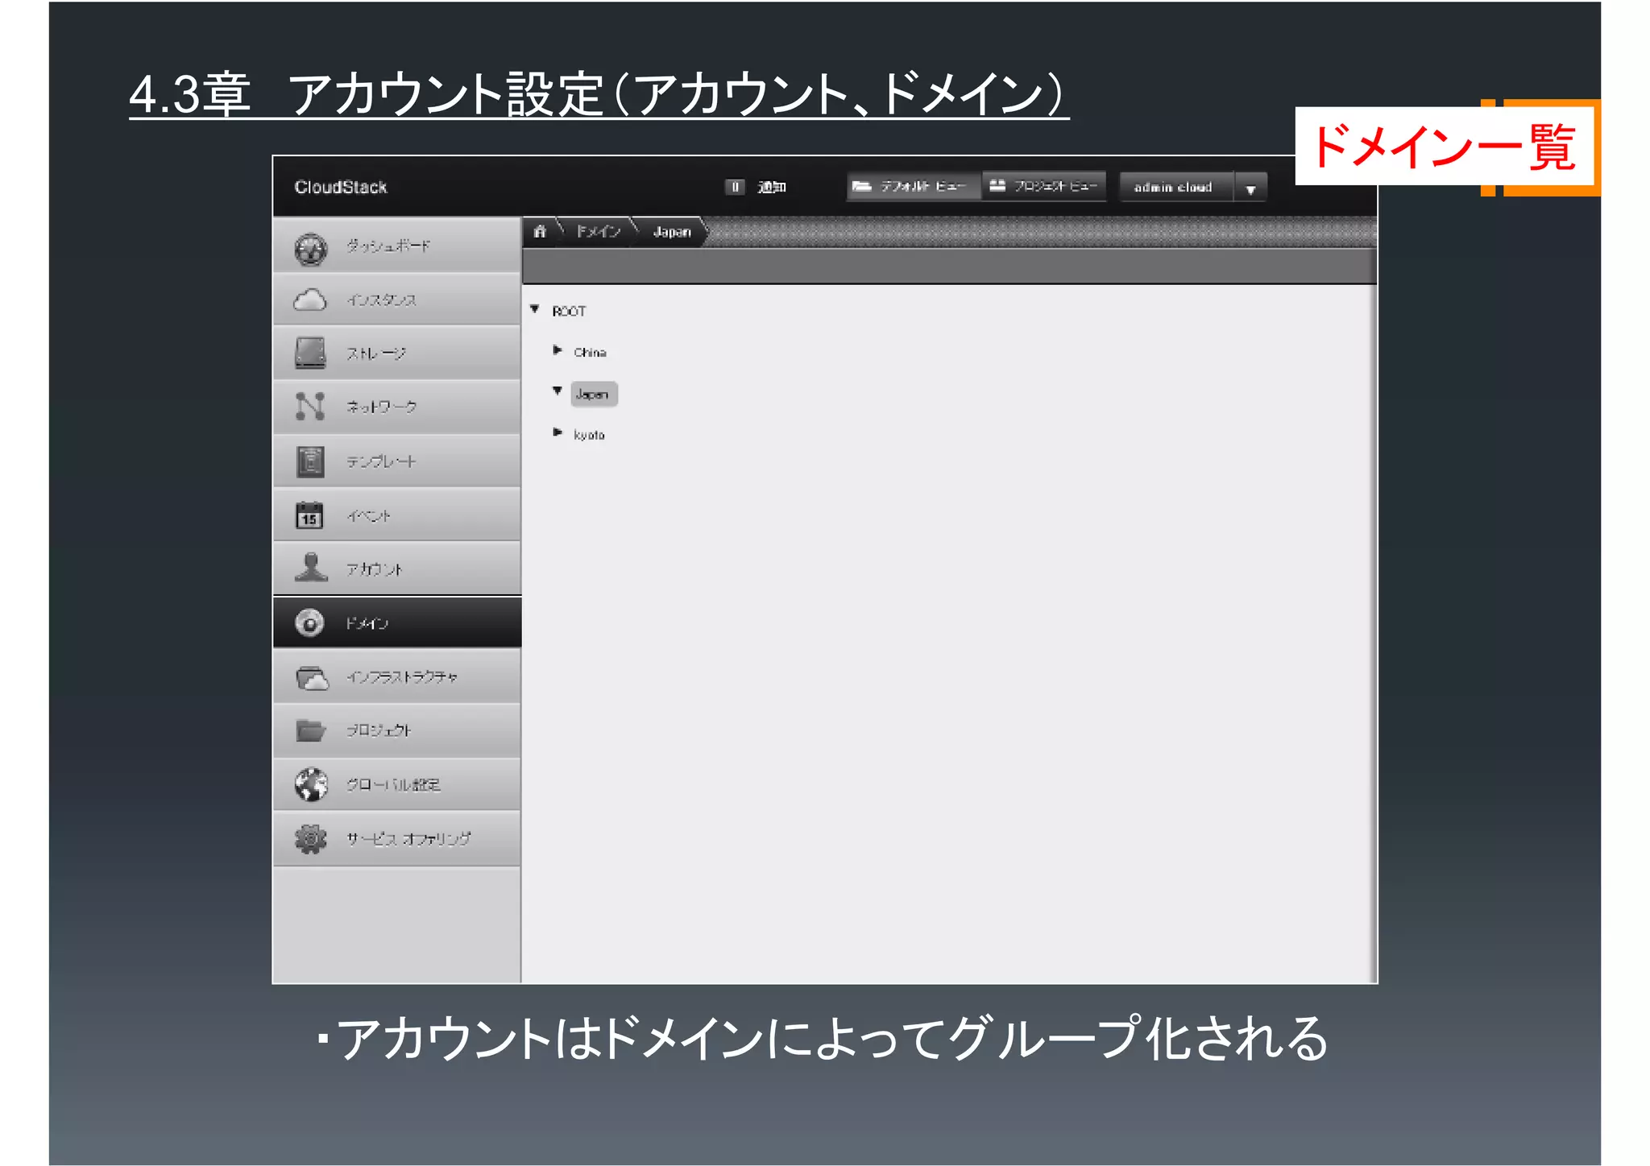1650x1166 pixels.
Task: Open インスタンス menu item
Action: (396, 300)
